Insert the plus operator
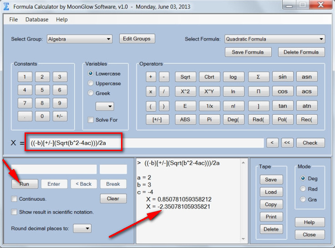This screenshot has width=335, height=248. [151, 77]
